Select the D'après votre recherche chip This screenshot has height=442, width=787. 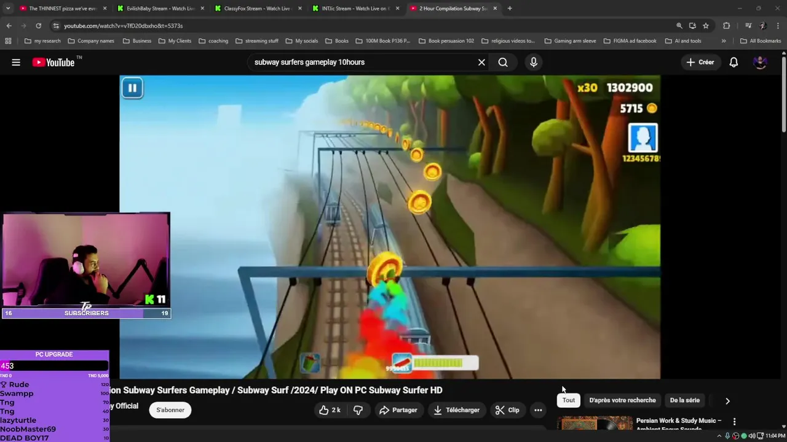point(622,400)
